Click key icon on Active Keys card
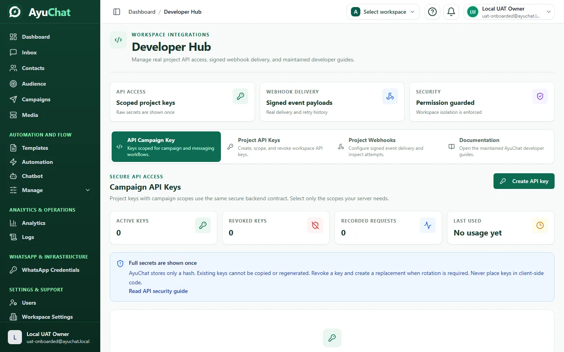 tap(203, 225)
